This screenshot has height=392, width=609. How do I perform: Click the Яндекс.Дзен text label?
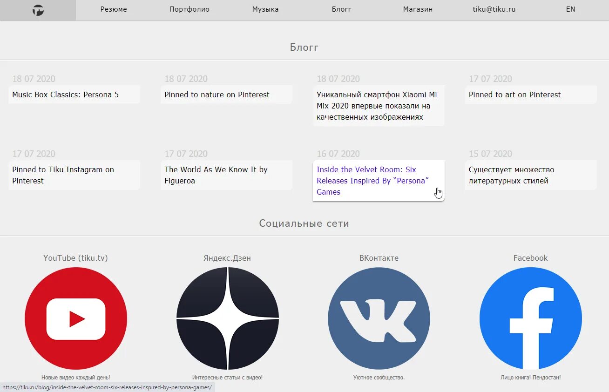[227, 258]
